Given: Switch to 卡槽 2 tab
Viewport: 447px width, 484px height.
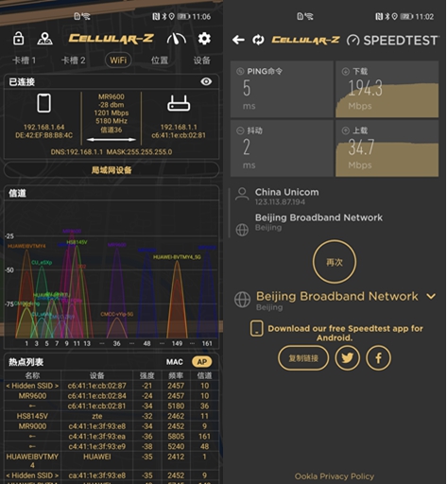Looking at the screenshot, I should (74, 60).
